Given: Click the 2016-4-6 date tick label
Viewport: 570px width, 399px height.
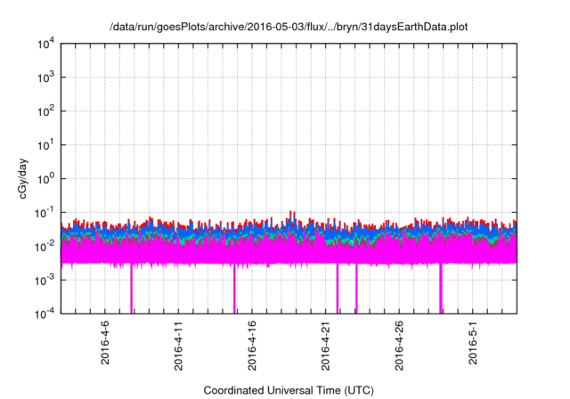Looking at the screenshot, I should coord(105,342).
